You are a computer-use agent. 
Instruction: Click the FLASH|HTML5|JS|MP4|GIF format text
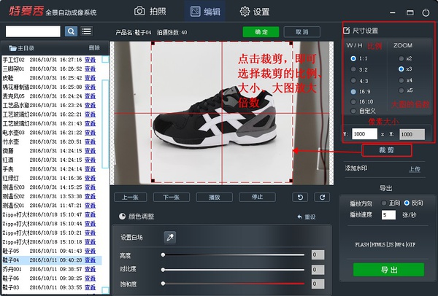385,245
